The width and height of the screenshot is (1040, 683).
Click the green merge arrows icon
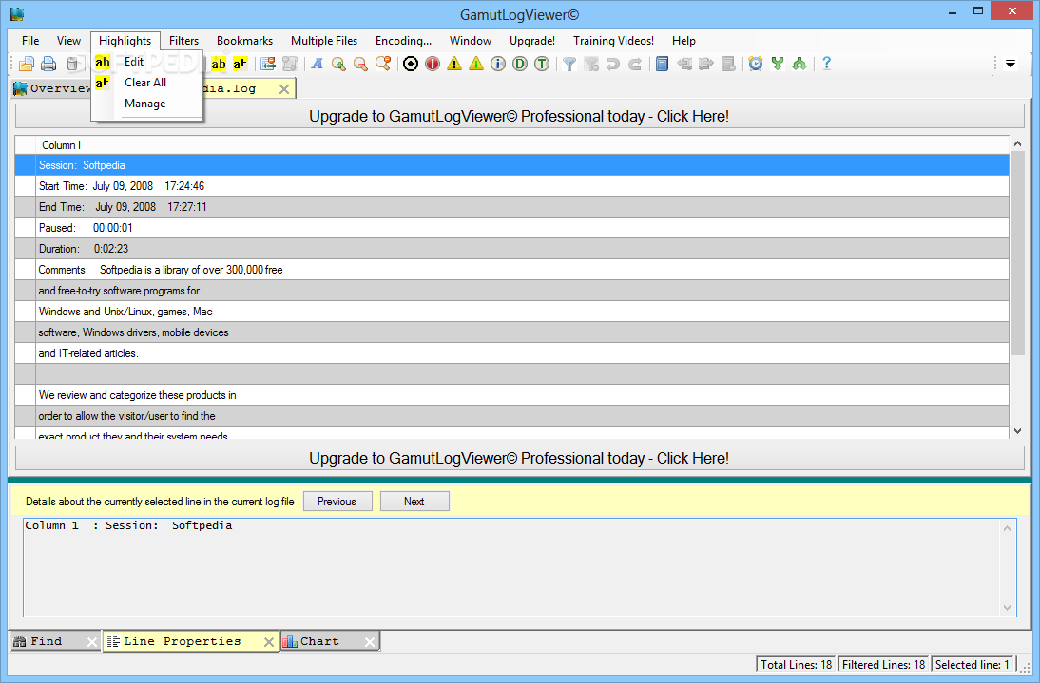(799, 64)
